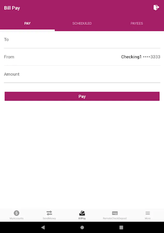Focus the Amount input field
Image resolution: width=164 pixels, height=233 pixels.
coord(82,74)
